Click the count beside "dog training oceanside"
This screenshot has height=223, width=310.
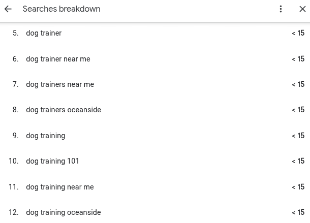coord(298,212)
